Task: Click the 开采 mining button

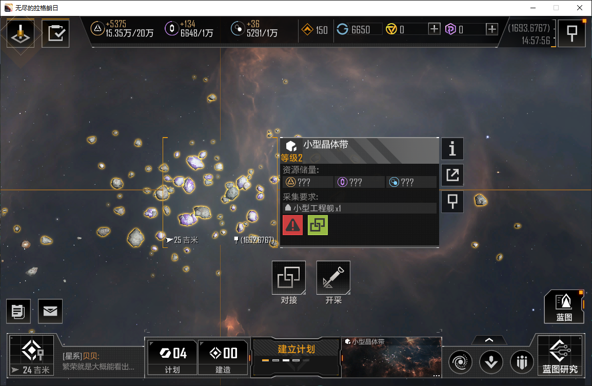Action: (333, 283)
